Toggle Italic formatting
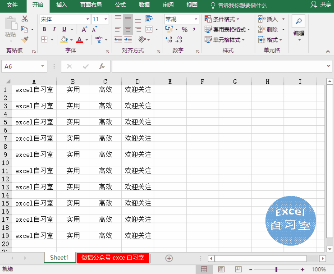Screen dimensions: 334x274 [54, 29]
